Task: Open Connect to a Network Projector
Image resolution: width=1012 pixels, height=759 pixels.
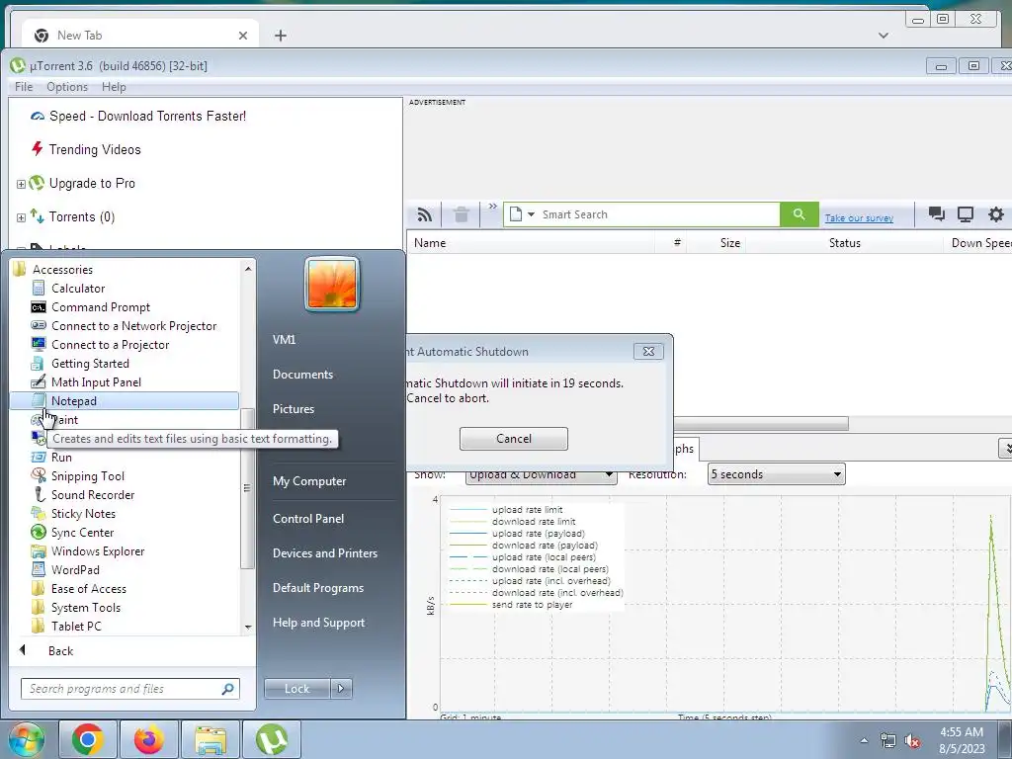Action: click(x=133, y=326)
